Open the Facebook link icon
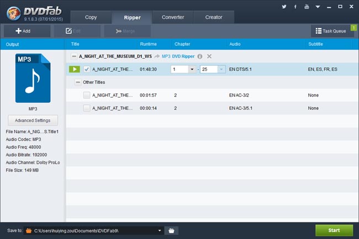The image size is (359, 239). tap(295, 7)
